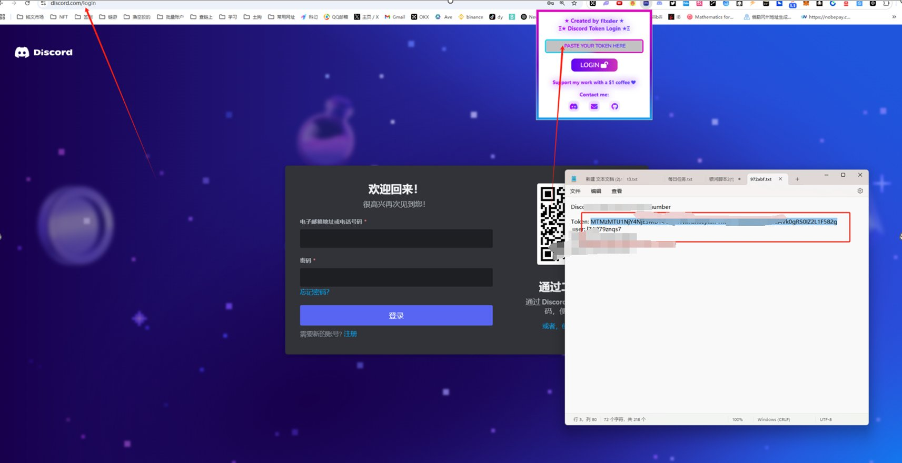Open the Gmail bookmark
The width and height of the screenshot is (902, 463).
(x=395, y=17)
